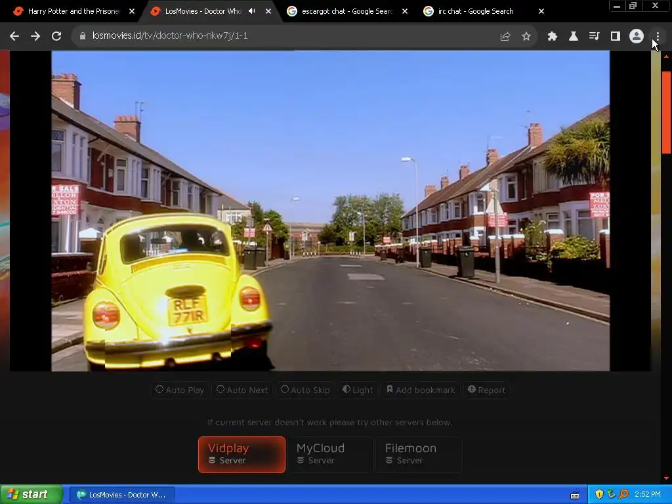This screenshot has height=504, width=672.
Task: Reload the losmovies page
Action: (56, 37)
